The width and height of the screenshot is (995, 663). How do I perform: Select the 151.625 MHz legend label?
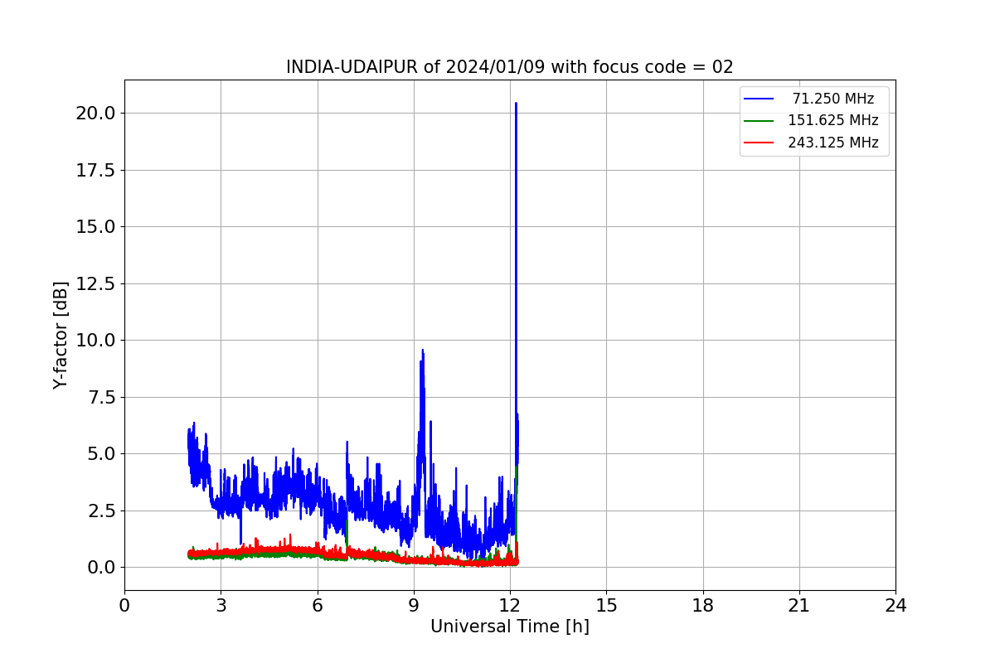(833, 120)
